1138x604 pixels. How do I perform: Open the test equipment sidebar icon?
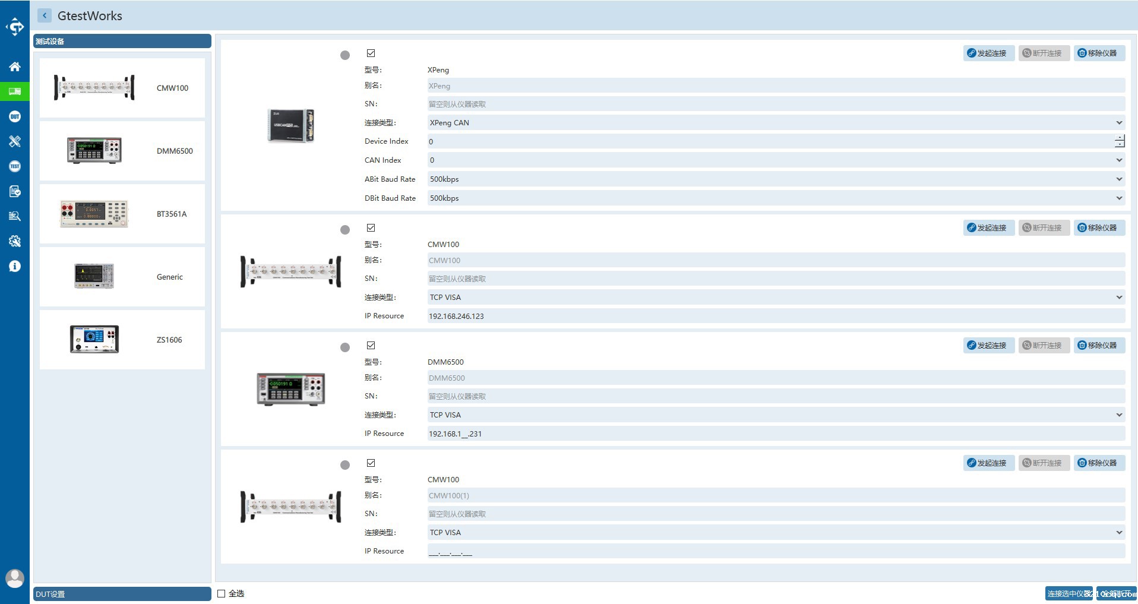click(15, 91)
